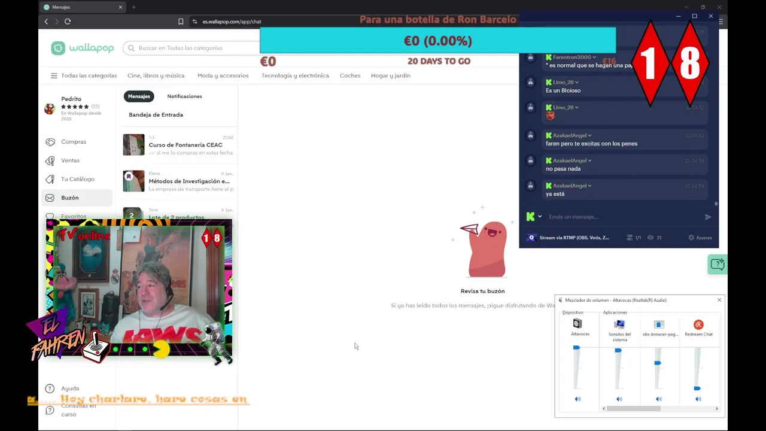Select Buzón in the sidebar

tap(77, 198)
